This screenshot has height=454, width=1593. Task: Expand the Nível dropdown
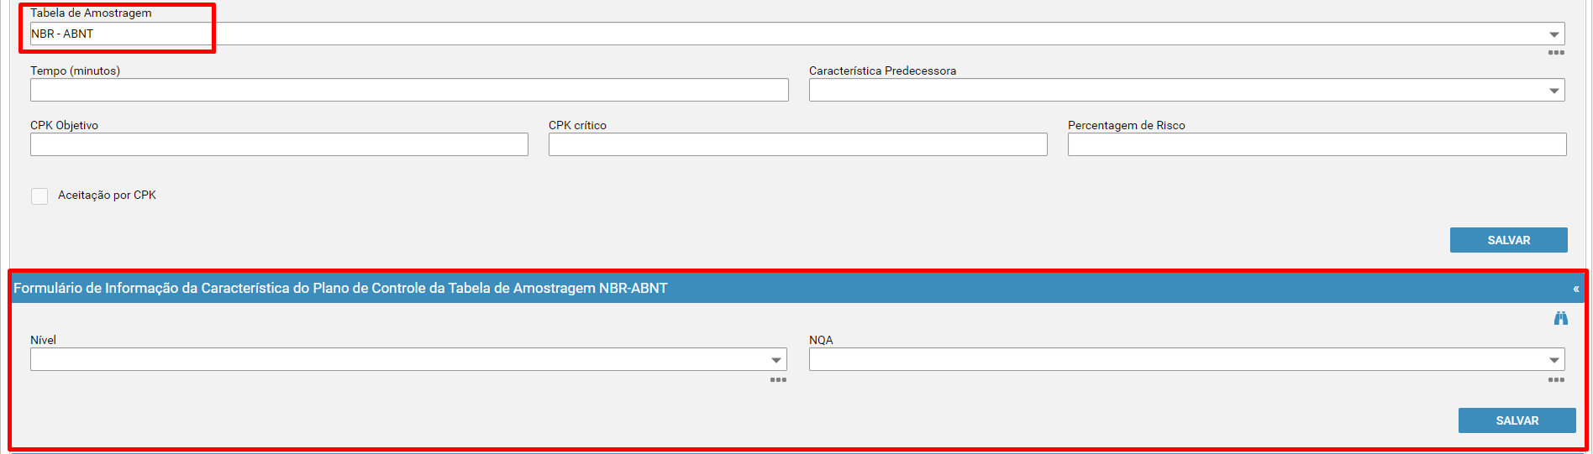pyautogui.click(x=775, y=360)
